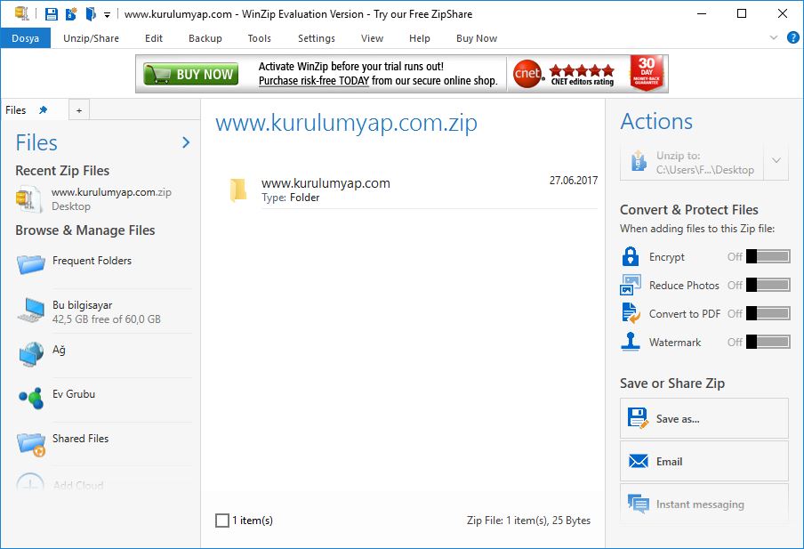Toggle the pin icon on the Files tab
Image resolution: width=804 pixels, height=549 pixels.
point(43,109)
